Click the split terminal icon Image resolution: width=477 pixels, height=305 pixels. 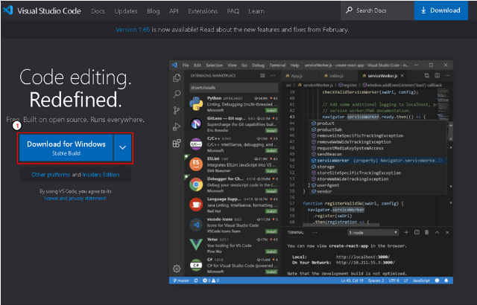pos(417,232)
